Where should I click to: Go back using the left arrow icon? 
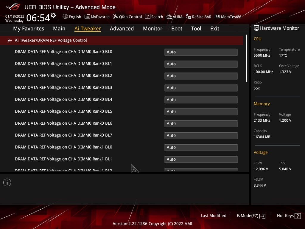tap(10, 40)
